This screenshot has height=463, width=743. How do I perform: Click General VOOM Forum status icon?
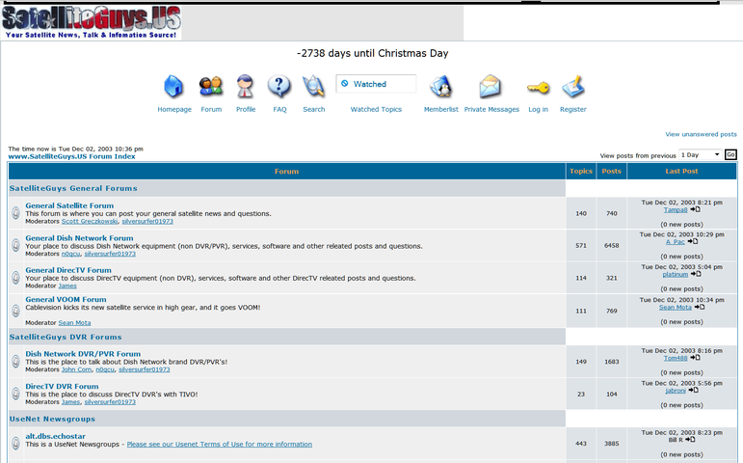(15, 311)
